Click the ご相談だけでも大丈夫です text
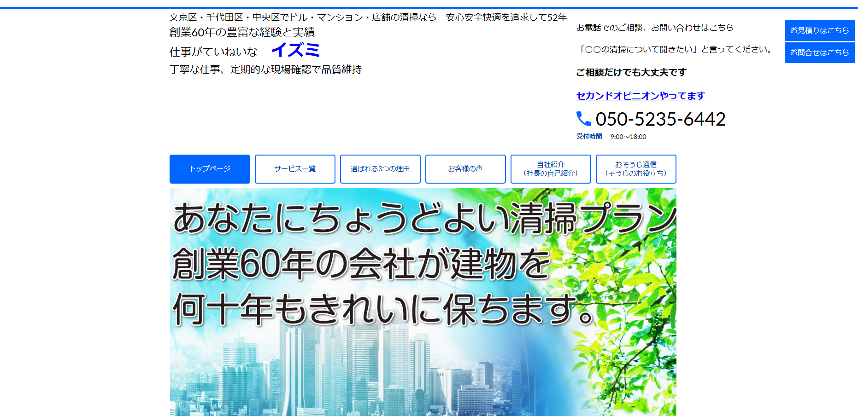 click(x=631, y=72)
